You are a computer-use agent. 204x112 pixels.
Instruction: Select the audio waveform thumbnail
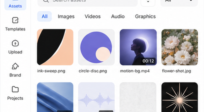[x=96, y=97]
